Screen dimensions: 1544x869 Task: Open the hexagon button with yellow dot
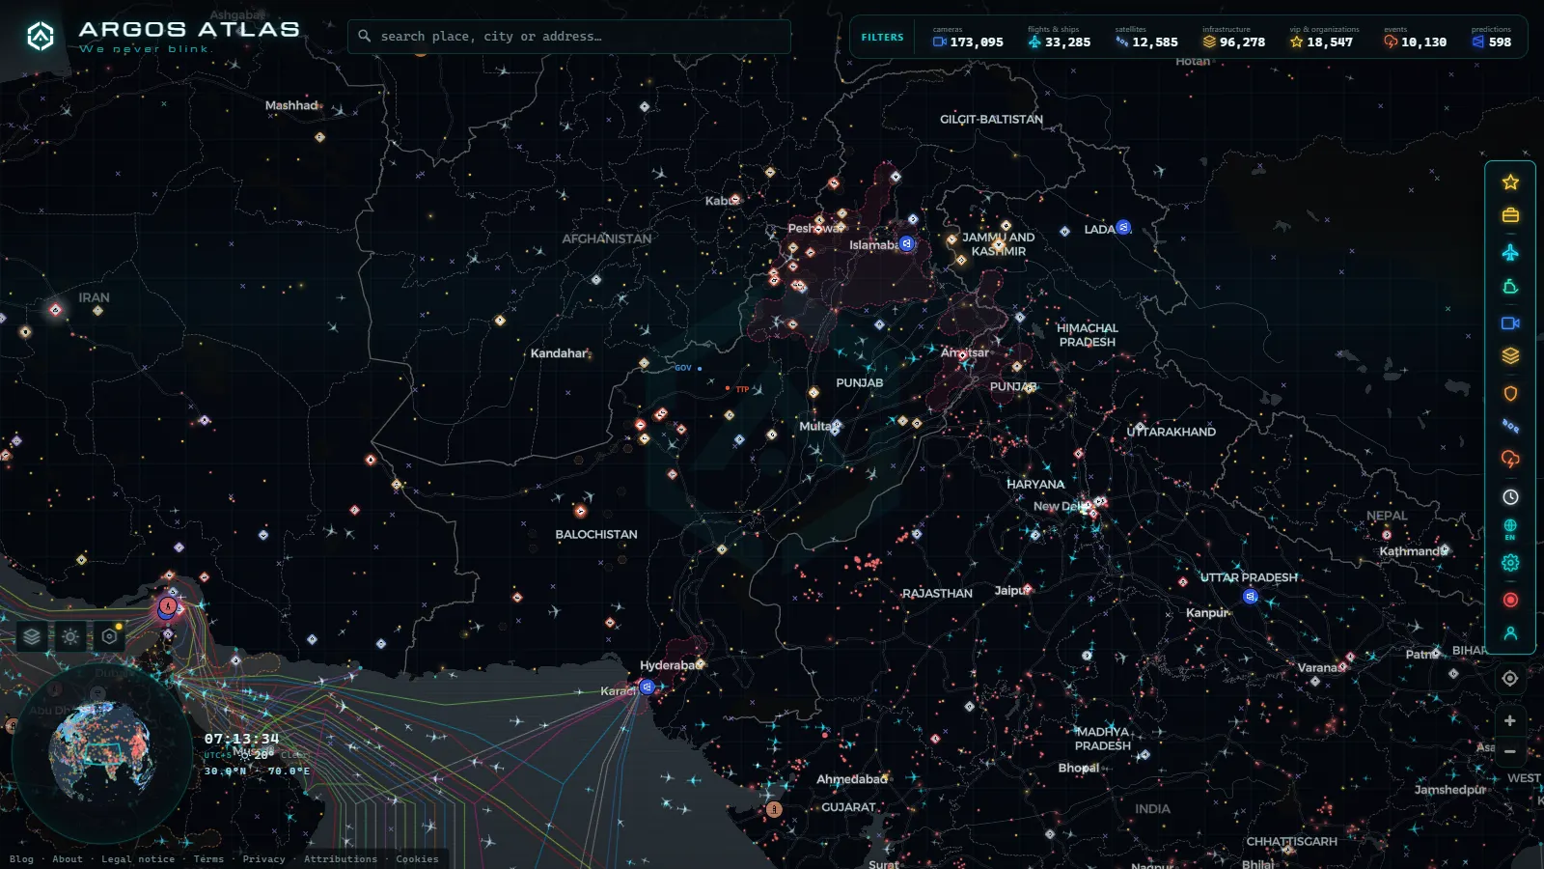tap(109, 636)
